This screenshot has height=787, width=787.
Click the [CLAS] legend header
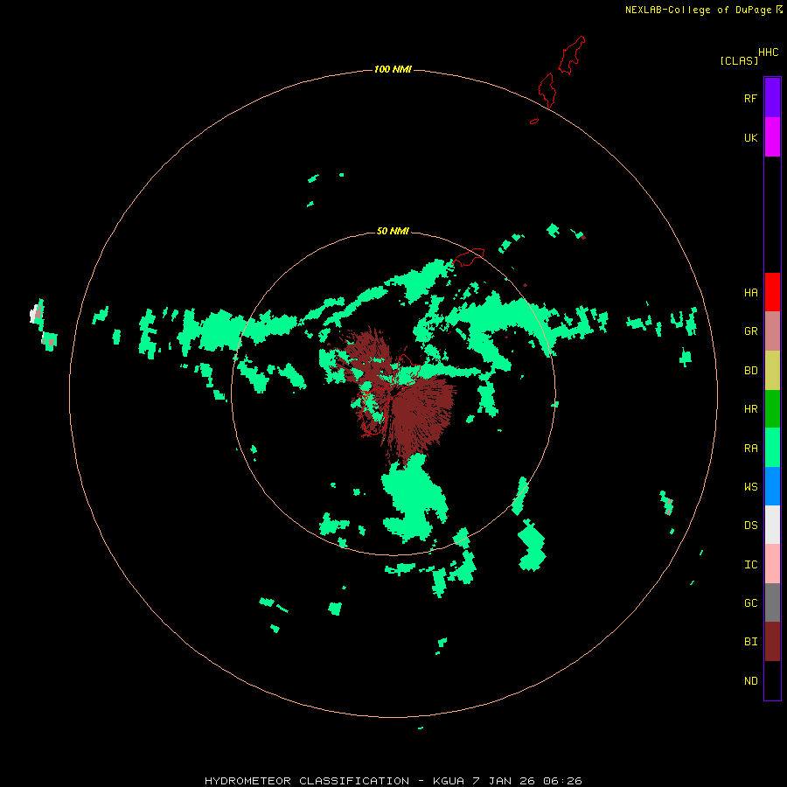tap(739, 60)
